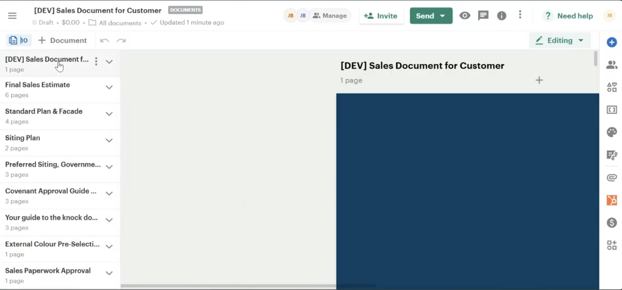Open the hamburger main menu
This screenshot has width=622, height=290.
click(12, 16)
